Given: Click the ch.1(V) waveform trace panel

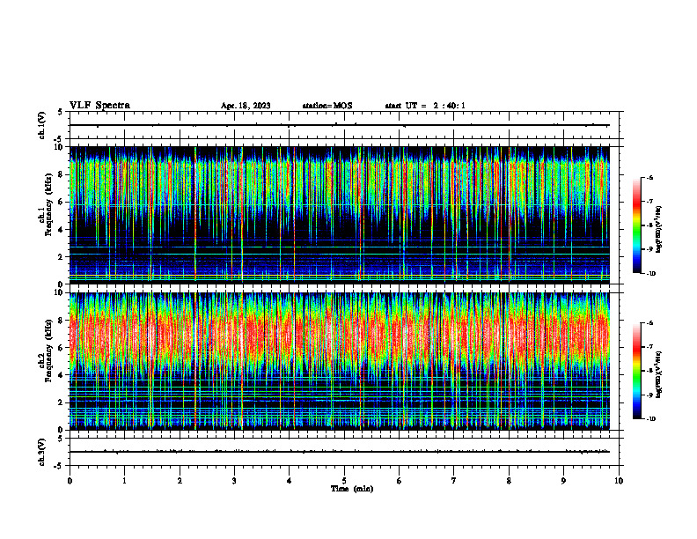Looking at the screenshot, I should [346, 125].
